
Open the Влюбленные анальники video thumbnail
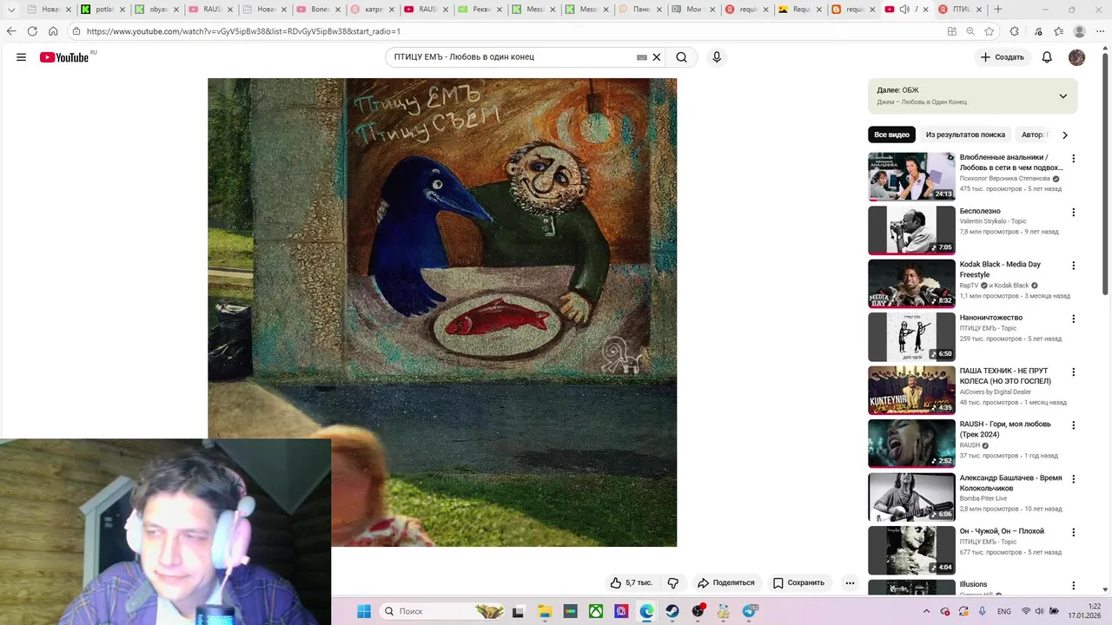[x=911, y=177]
